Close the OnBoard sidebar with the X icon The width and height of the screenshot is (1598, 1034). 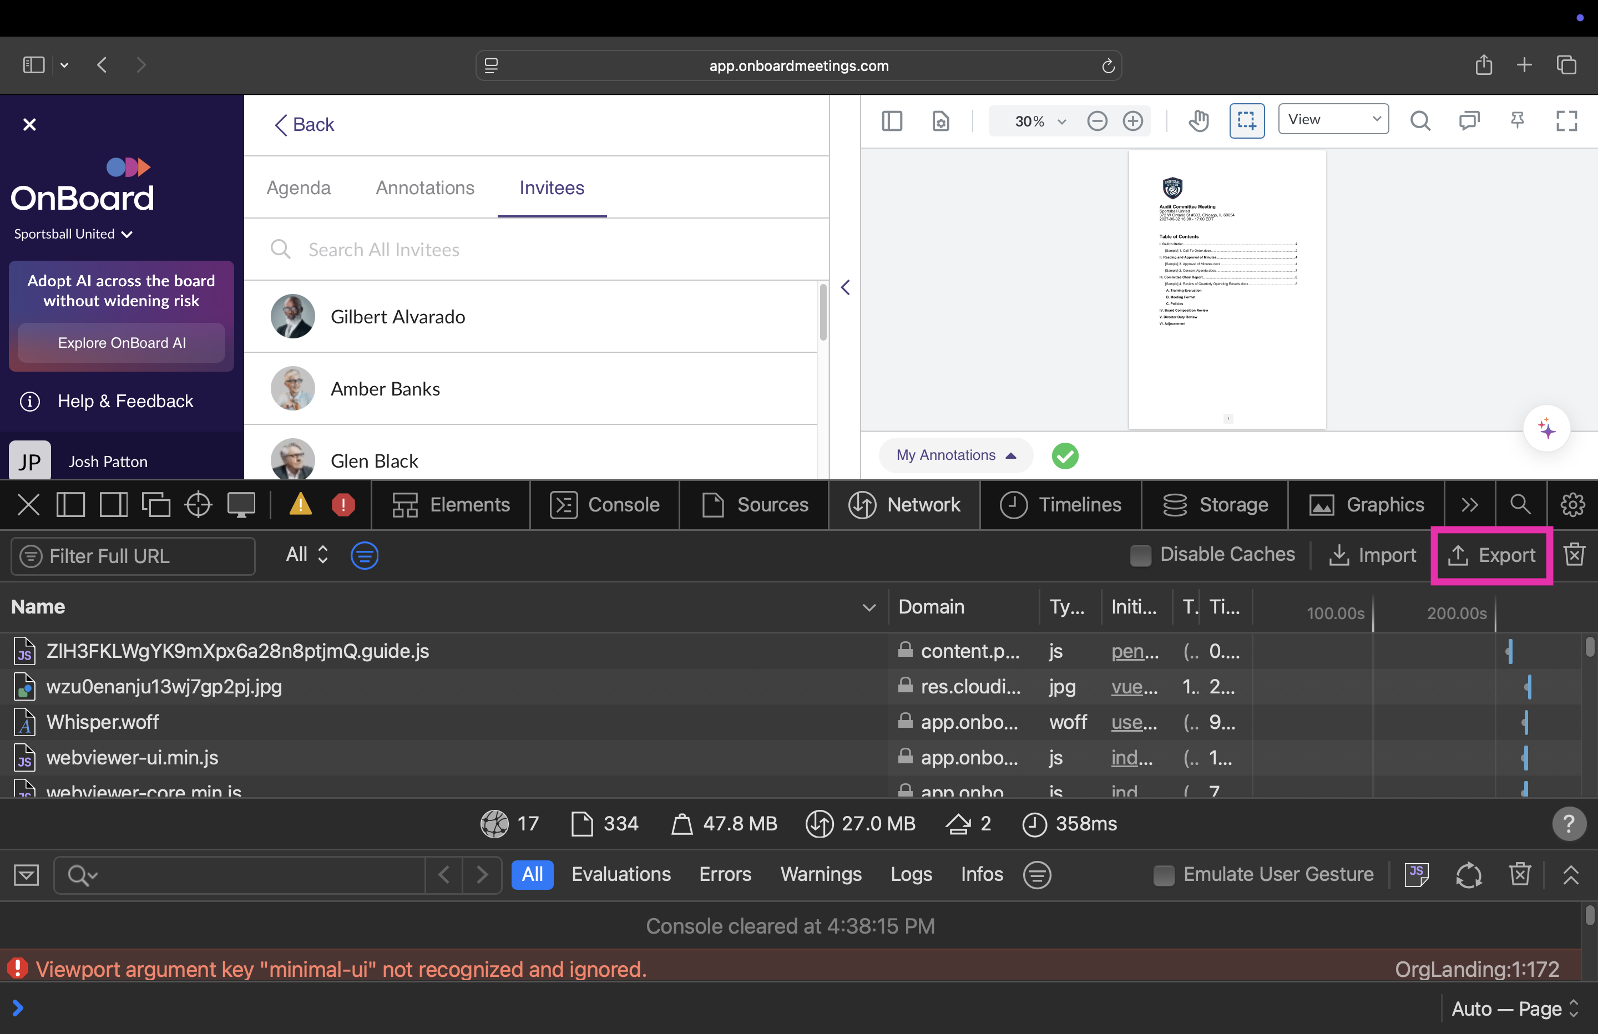pyautogui.click(x=29, y=124)
